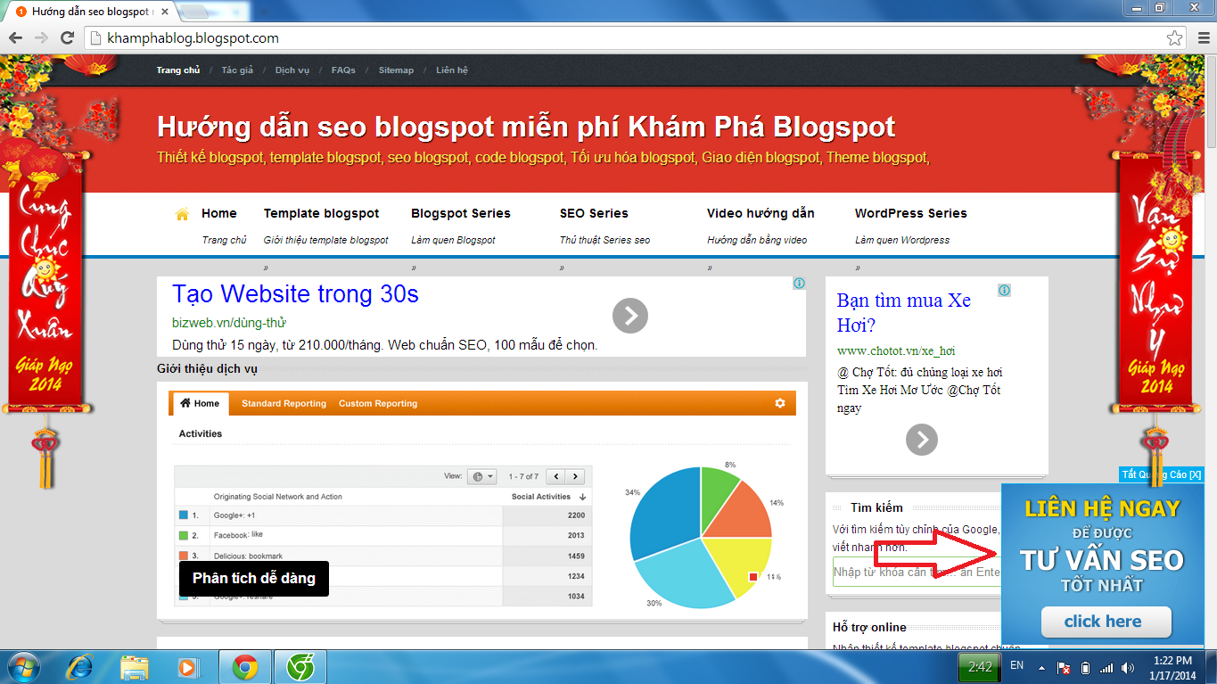Image resolution: width=1217 pixels, height=684 pixels.
Task: Click network signal icon in tray
Action: (1106, 667)
